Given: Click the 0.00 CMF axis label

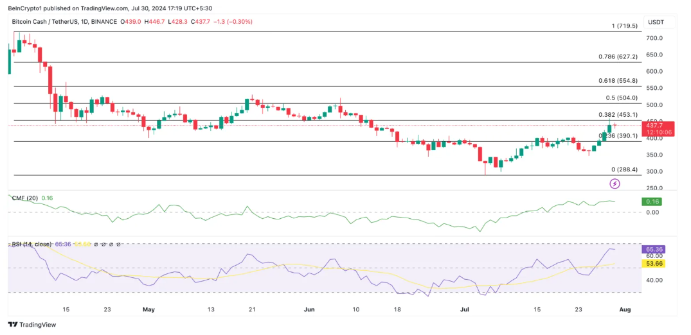Looking at the screenshot, I should pyautogui.click(x=652, y=212).
